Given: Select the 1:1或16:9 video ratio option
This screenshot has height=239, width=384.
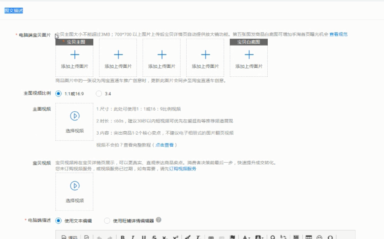Looking at the screenshot, I should coord(59,93).
